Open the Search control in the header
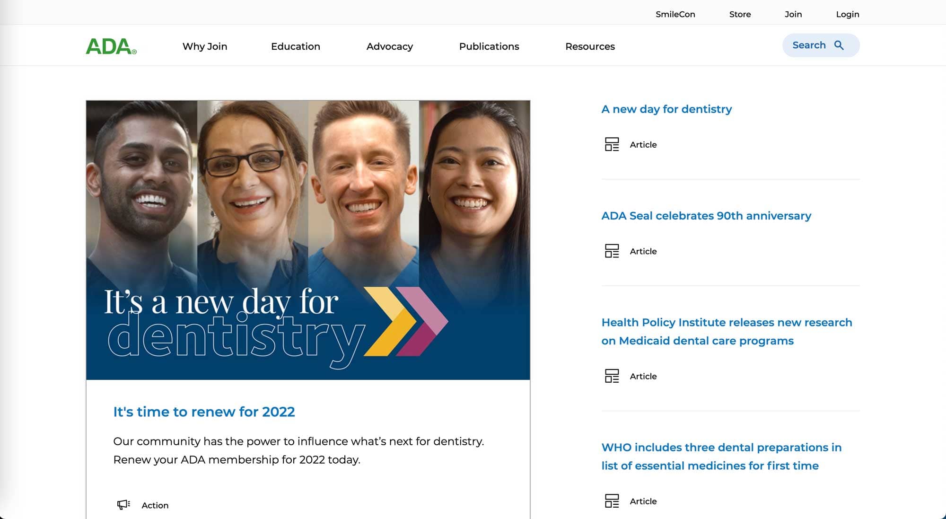 click(x=821, y=45)
